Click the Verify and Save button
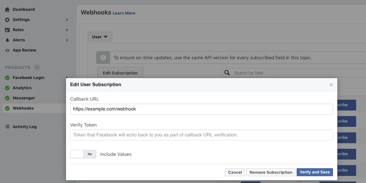The image size is (366, 183). click(x=315, y=172)
